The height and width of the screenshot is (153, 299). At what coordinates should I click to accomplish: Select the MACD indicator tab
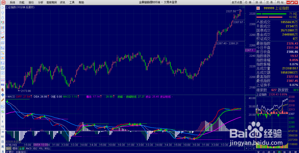pyautogui.click(x=29, y=149)
